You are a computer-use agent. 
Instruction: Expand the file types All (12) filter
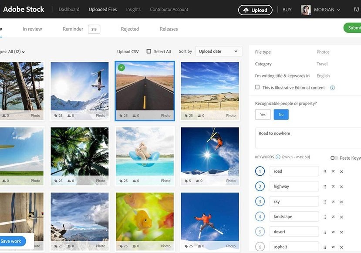tap(13, 52)
